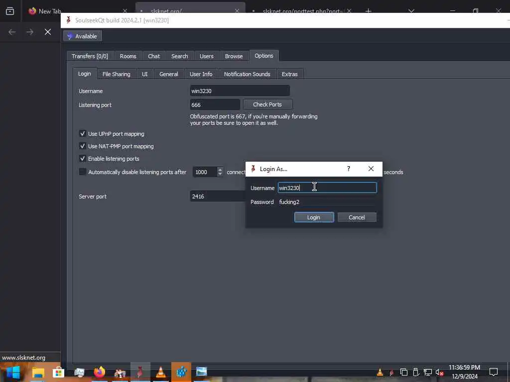Close the Login As dialog with X
This screenshot has height=382, width=510.
click(x=371, y=169)
